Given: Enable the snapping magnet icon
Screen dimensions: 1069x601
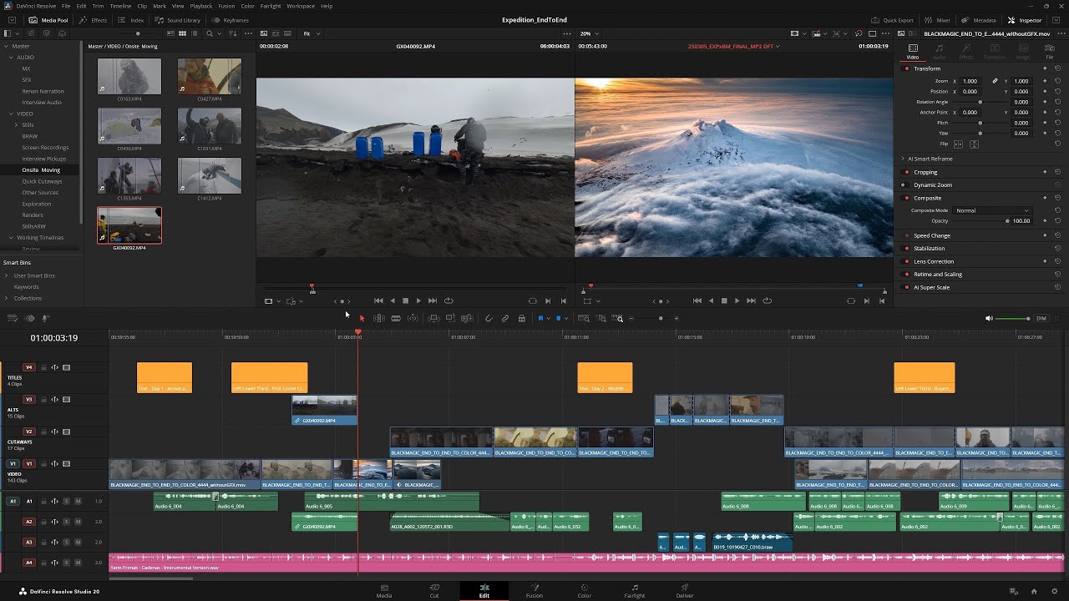Looking at the screenshot, I should coord(489,318).
